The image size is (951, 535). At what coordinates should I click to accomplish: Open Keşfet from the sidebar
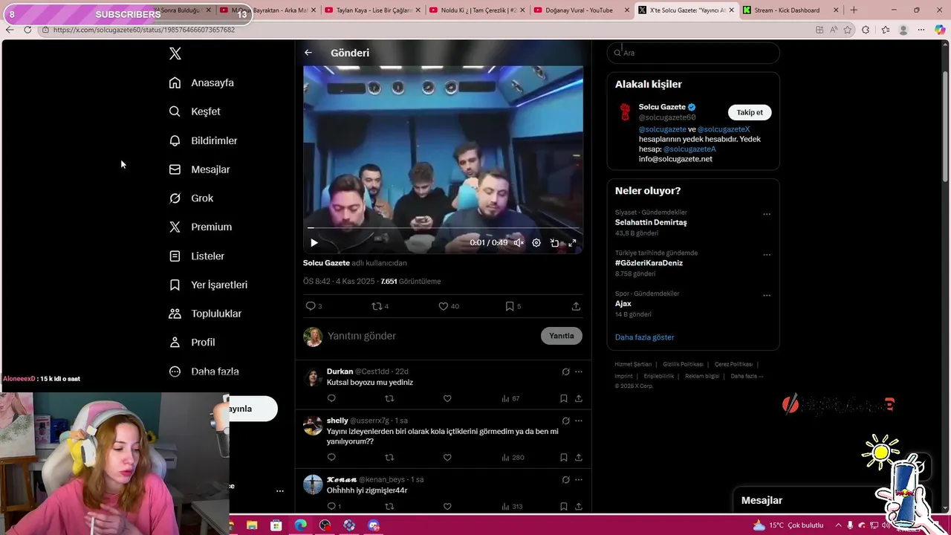tap(195, 111)
